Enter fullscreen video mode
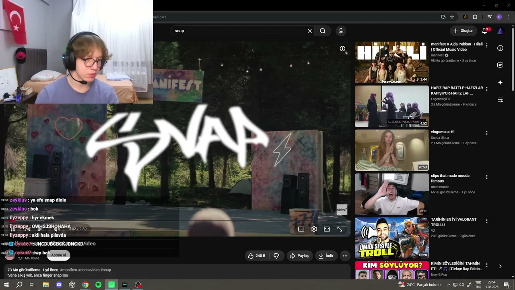The image size is (515, 290). coord(340,229)
